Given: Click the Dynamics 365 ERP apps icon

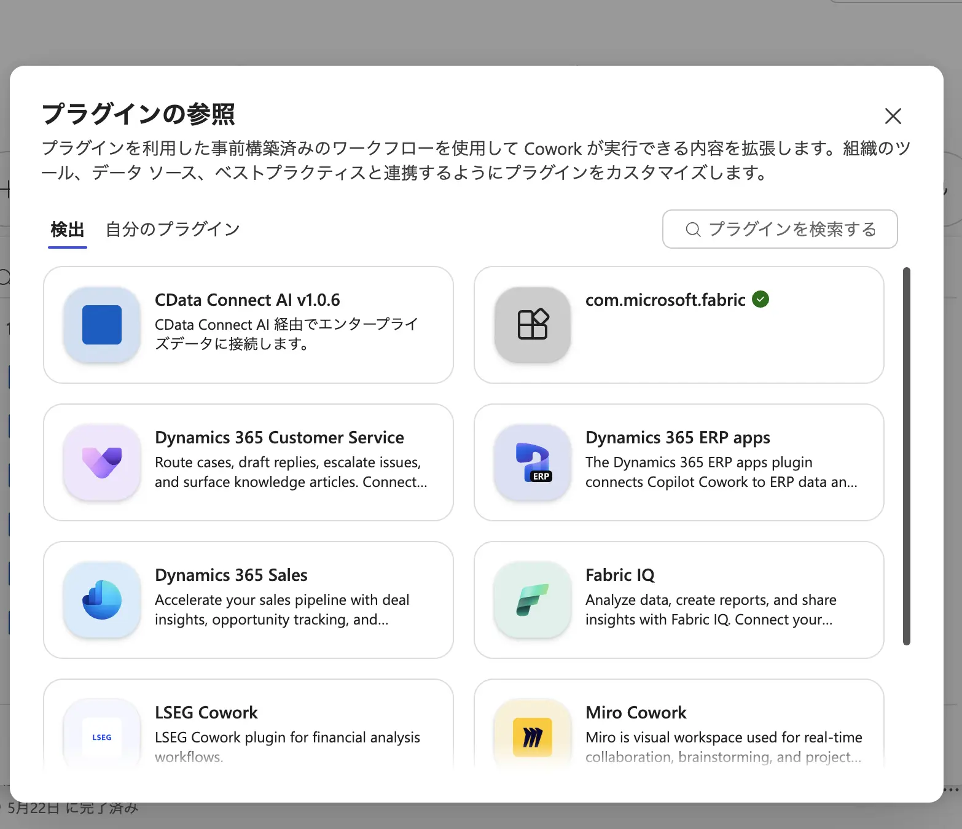Looking at the screenshot, I should click(533, 462).
